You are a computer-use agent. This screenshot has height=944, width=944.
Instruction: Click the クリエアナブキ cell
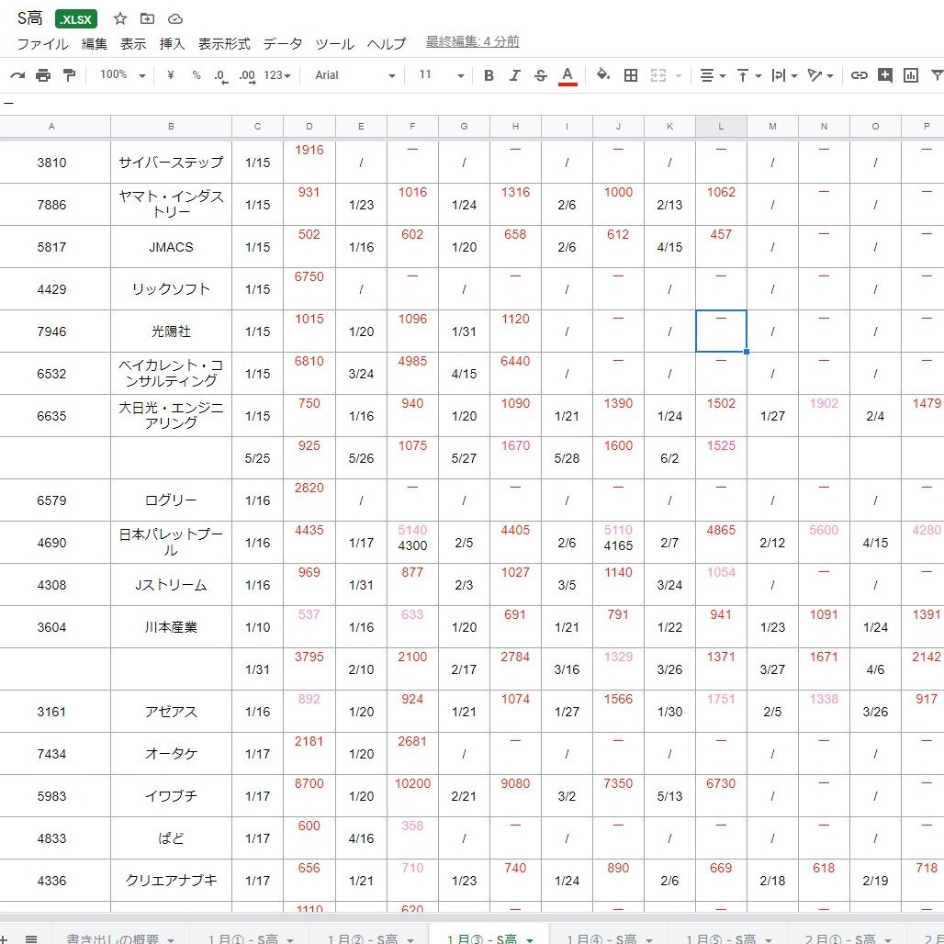pos(171,881)
